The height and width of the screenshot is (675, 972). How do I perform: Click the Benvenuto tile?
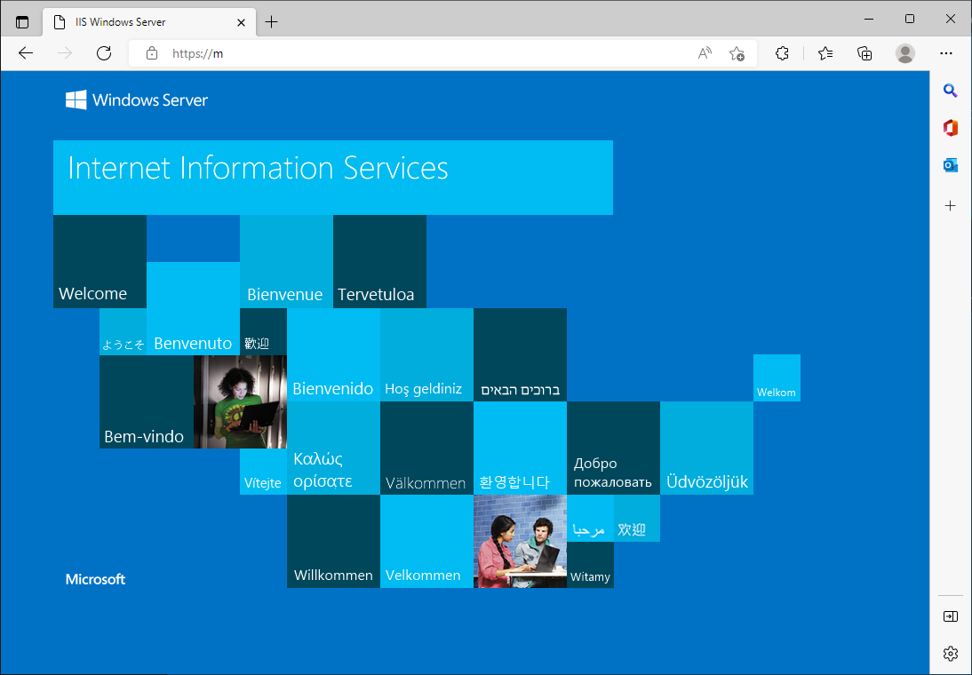(193, 309)
